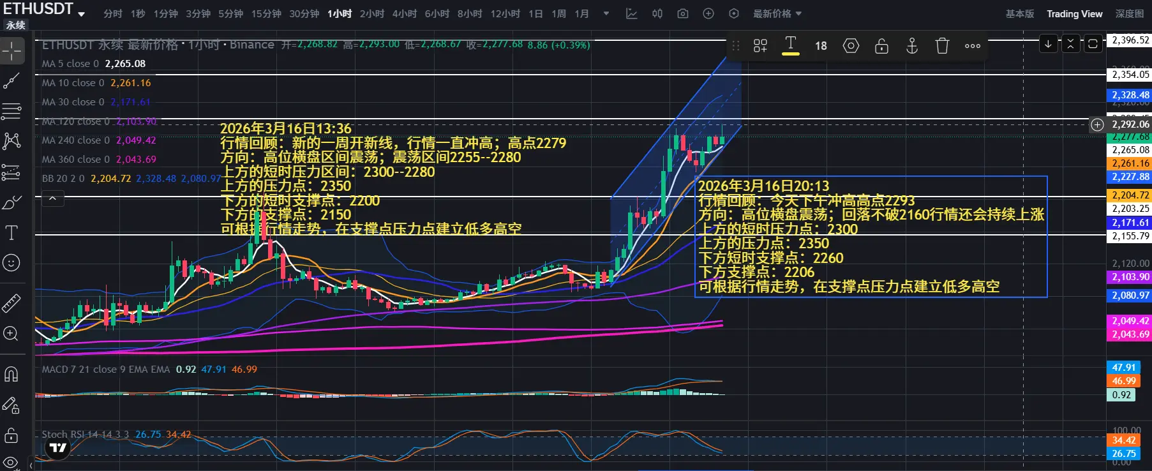The image size is (1152, 471).
Task: Open the 最新价格 price type dropdown
Action: (x=777, y=13)
